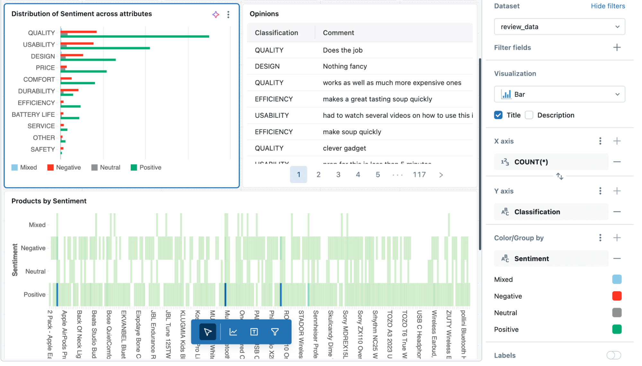Jump to page 117 of Opinions

419,174
